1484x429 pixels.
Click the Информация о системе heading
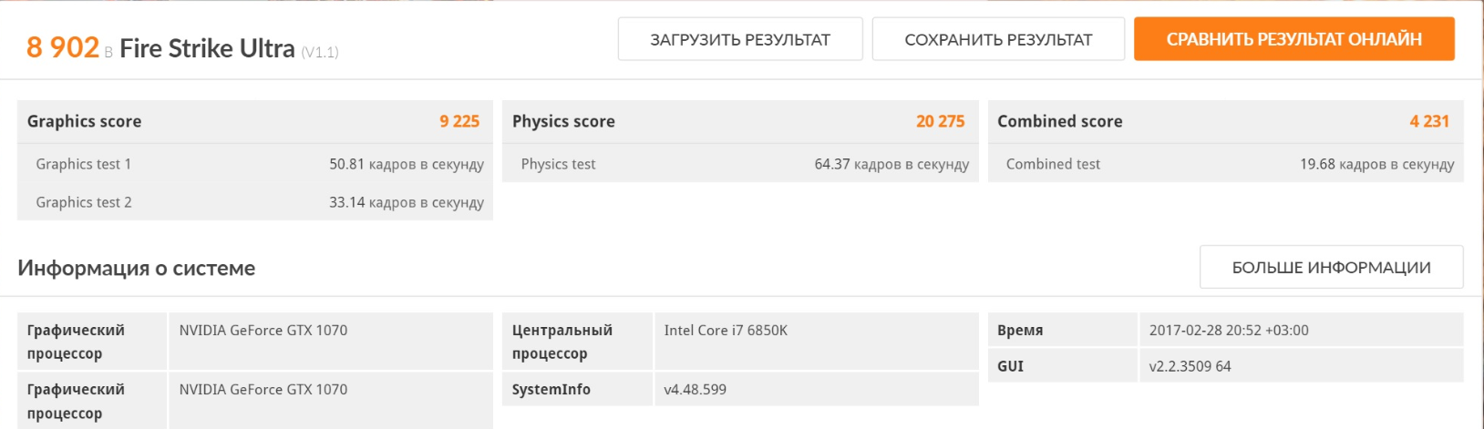point(136,268)
